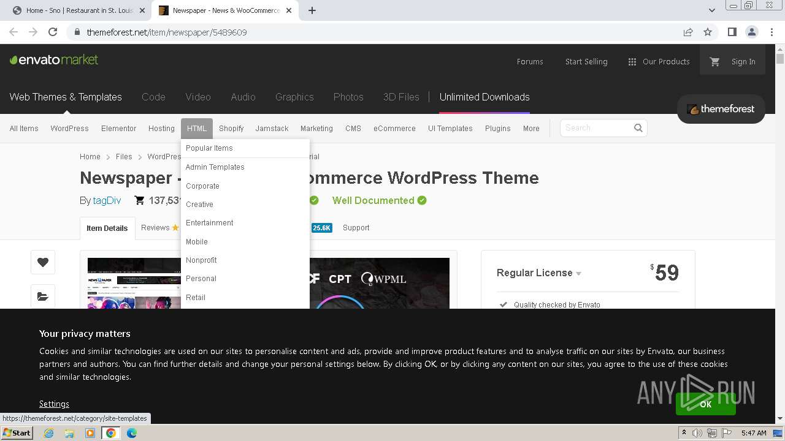Click in the site search field
Viewport: 785px width, 441px height.
(x=596, y=128)
